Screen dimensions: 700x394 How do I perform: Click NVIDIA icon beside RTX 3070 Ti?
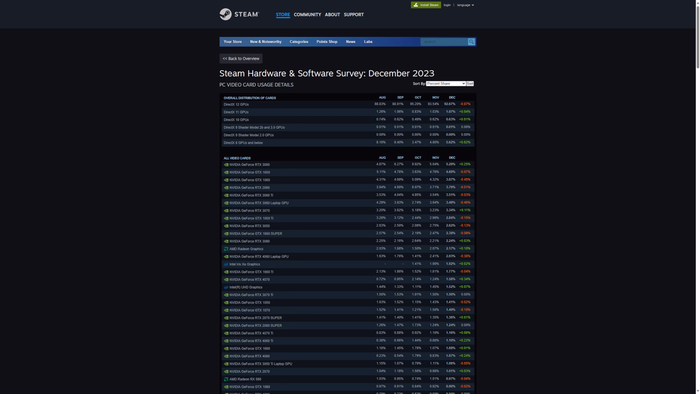pos(226,295)
